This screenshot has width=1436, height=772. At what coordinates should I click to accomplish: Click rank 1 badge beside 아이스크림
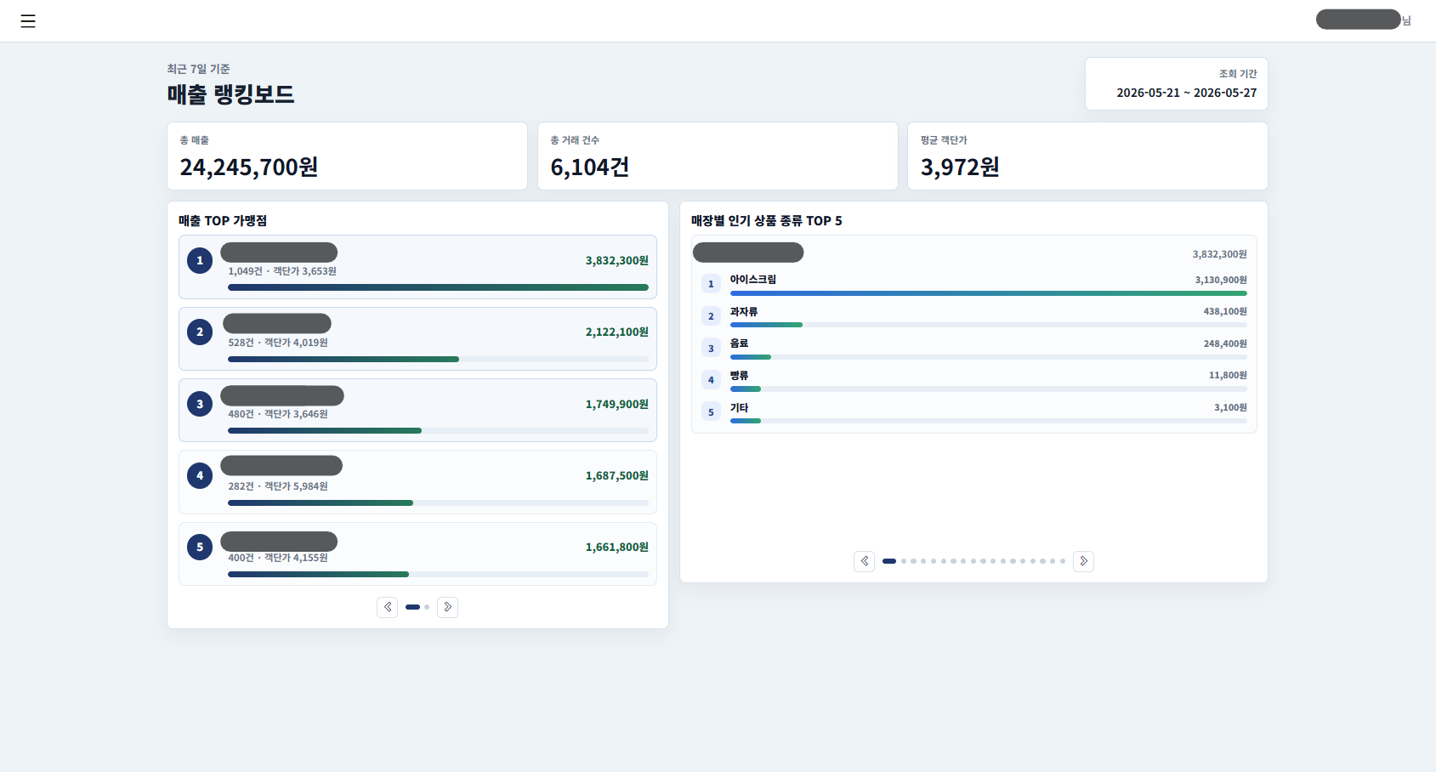click(x=712, y=284)
